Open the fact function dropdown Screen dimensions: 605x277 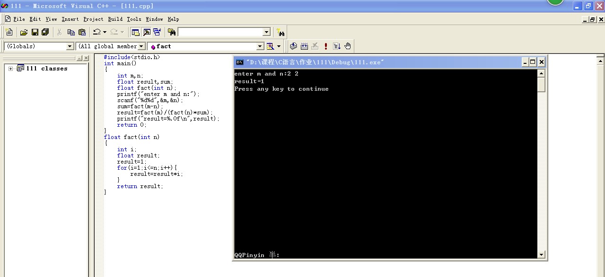point(260,46)
